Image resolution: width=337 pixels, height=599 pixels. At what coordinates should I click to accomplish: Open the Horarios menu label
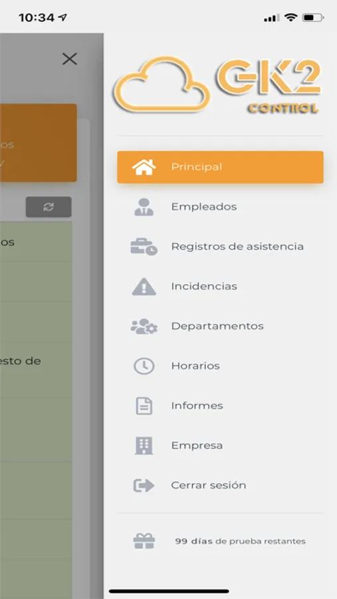pyautogui.click(x=195, y=365)
